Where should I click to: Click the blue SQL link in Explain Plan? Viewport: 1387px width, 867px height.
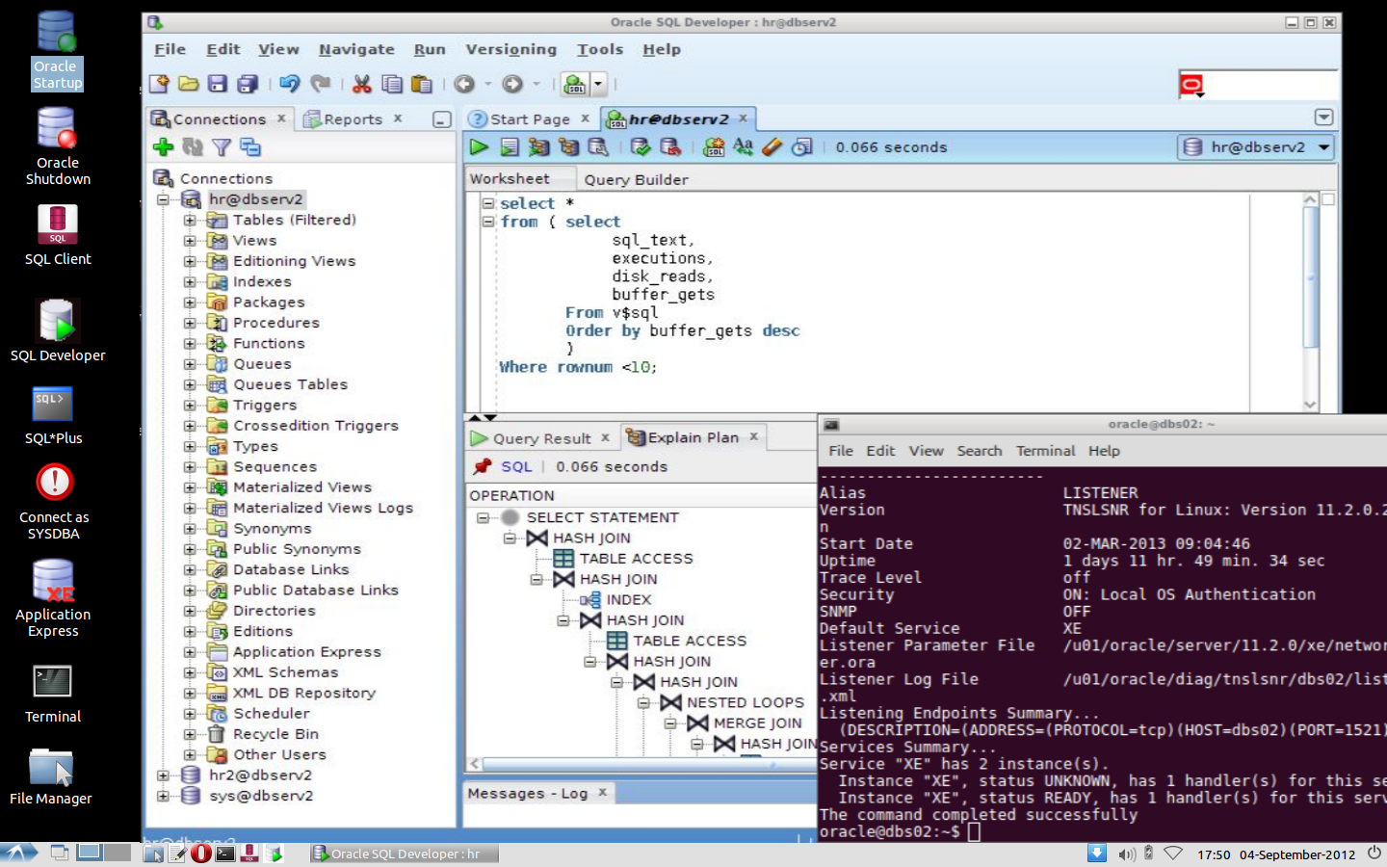click(516, 467)
